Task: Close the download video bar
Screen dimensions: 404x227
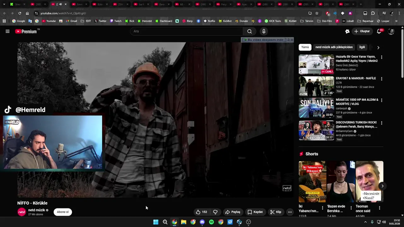Action: coord(292,40)
